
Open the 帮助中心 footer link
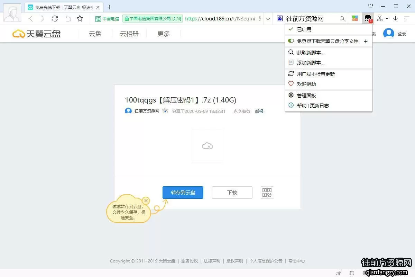coord(297,261)
